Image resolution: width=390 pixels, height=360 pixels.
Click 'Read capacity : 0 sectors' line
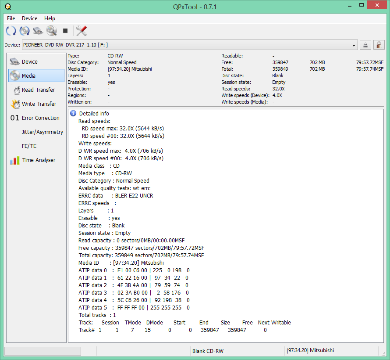point(131,241)
